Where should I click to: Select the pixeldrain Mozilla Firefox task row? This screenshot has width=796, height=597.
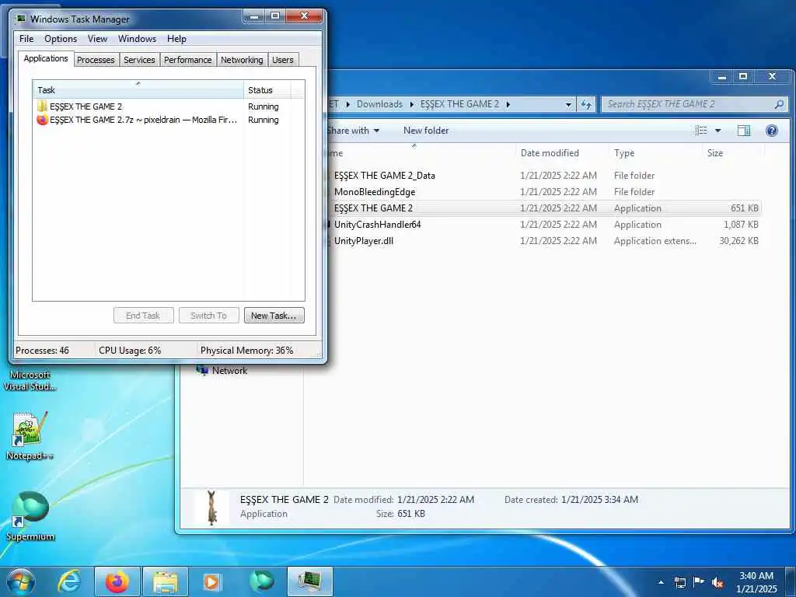pyautogui.click(x=169, y=120)
